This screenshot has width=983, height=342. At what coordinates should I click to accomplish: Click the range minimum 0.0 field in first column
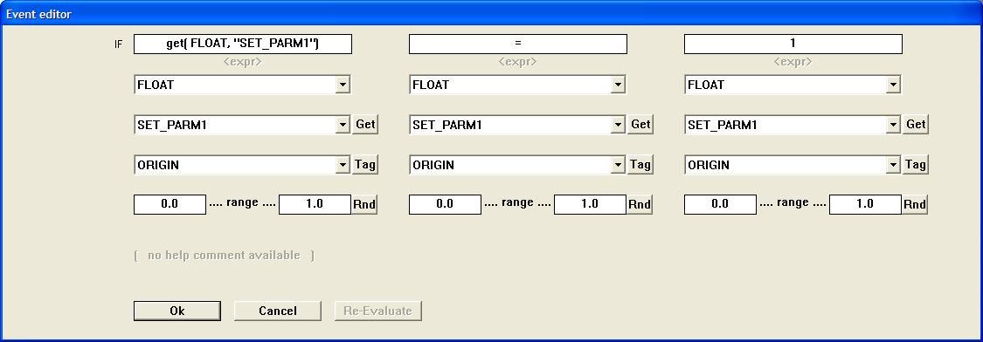coord(170,204)
